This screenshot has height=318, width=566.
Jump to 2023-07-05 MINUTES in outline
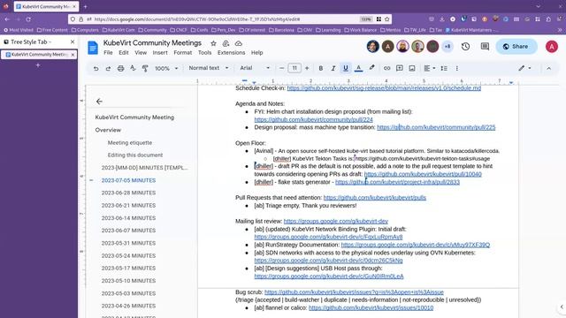(128, 180)
